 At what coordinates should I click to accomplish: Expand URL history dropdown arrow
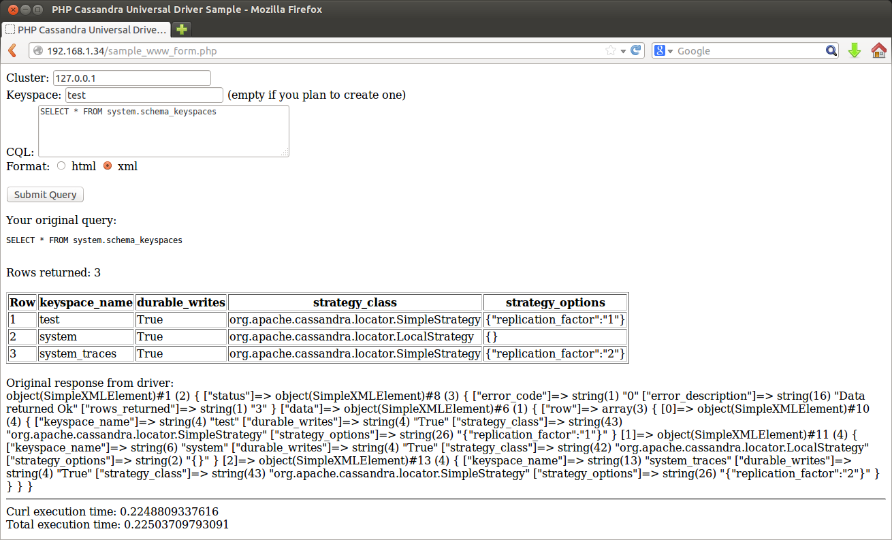[x=623, y=51]
